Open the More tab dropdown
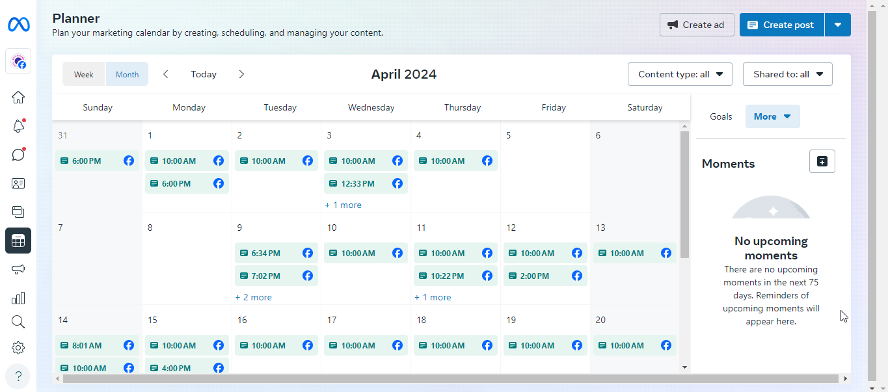This screenshot has height=392, width=888. (772, 116)
